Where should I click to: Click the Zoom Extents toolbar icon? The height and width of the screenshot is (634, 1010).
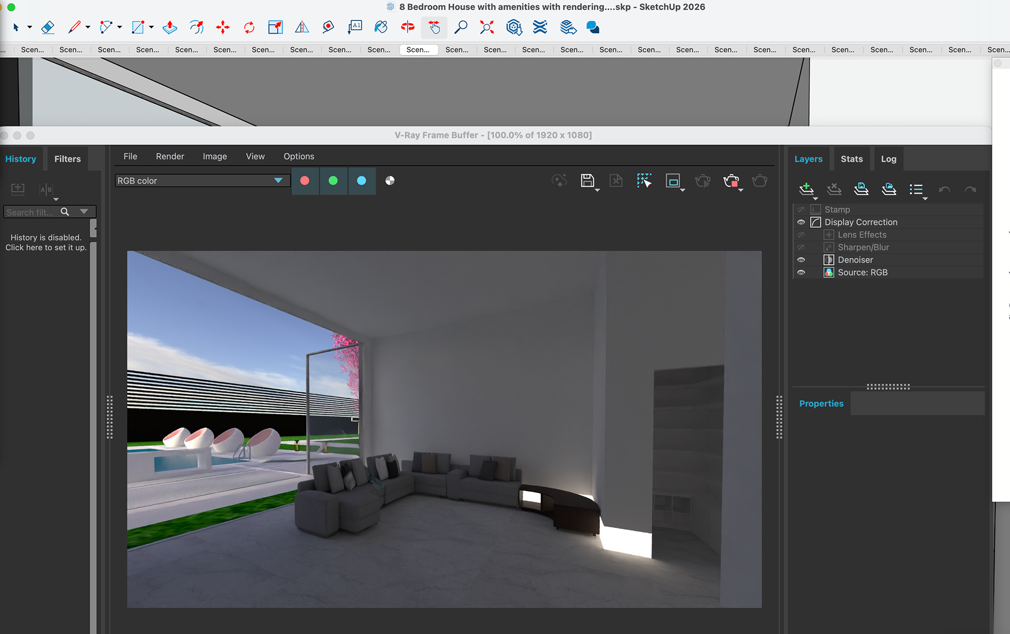pos(487,27)
